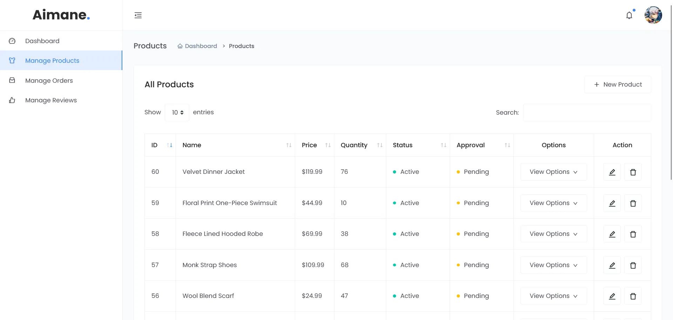Delete Floral Print One-Piece Swimsuit row

pos(633,203)
